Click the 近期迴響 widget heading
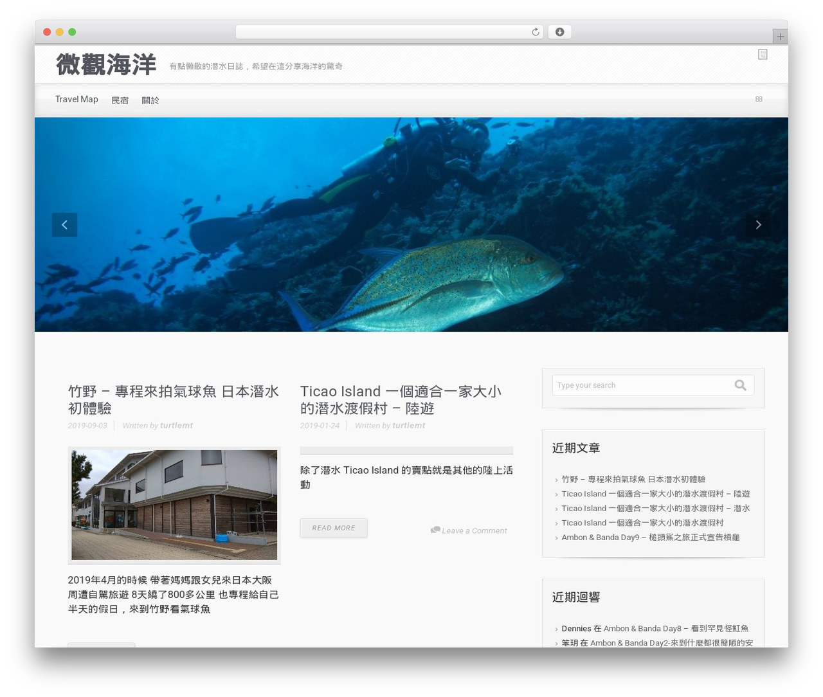The height and width of the screenshot is (697, 823). pos(576,597)
